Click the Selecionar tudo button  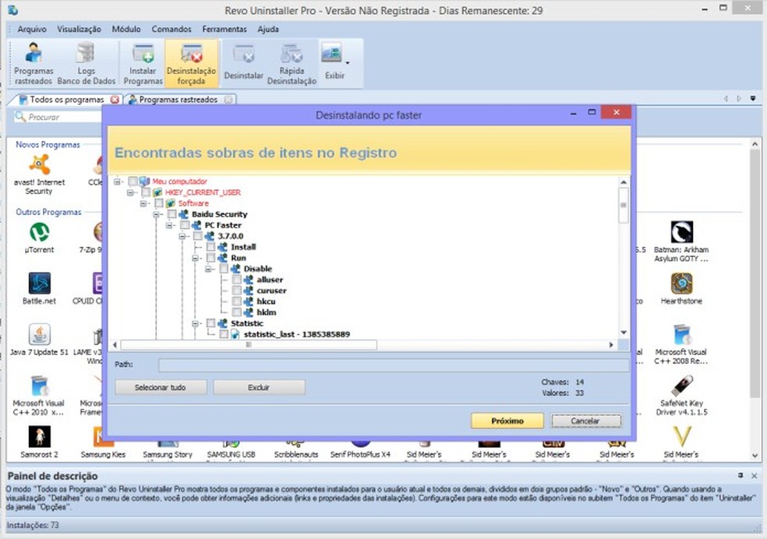coord(161,387)
